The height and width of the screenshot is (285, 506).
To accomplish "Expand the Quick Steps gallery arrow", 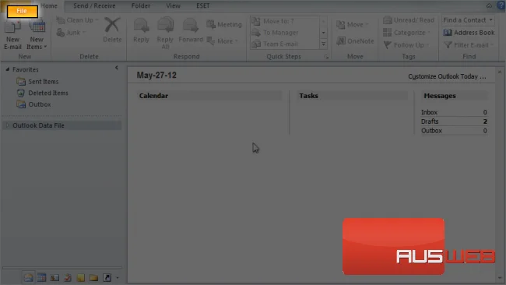I will tap(323, 44).
